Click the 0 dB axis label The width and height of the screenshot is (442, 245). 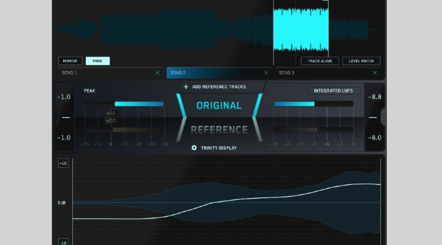62,203
